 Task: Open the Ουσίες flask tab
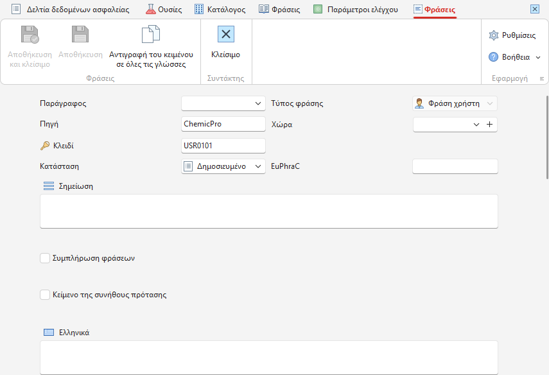(x=164, y=10)
